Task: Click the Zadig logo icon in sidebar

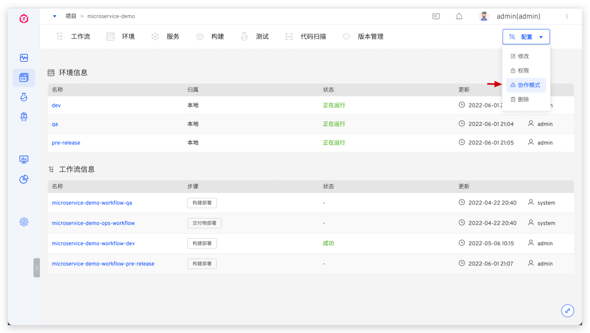Action: coord(23,19)
